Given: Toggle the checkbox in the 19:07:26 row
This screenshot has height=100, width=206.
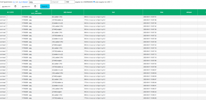Looking at the screenshot, I should pyautogui.click(x=6, y=42).
